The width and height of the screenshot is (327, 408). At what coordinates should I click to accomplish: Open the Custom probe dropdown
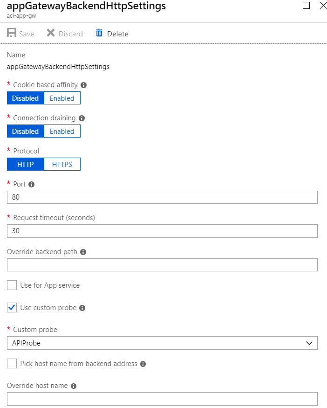[x=309, y=343]
